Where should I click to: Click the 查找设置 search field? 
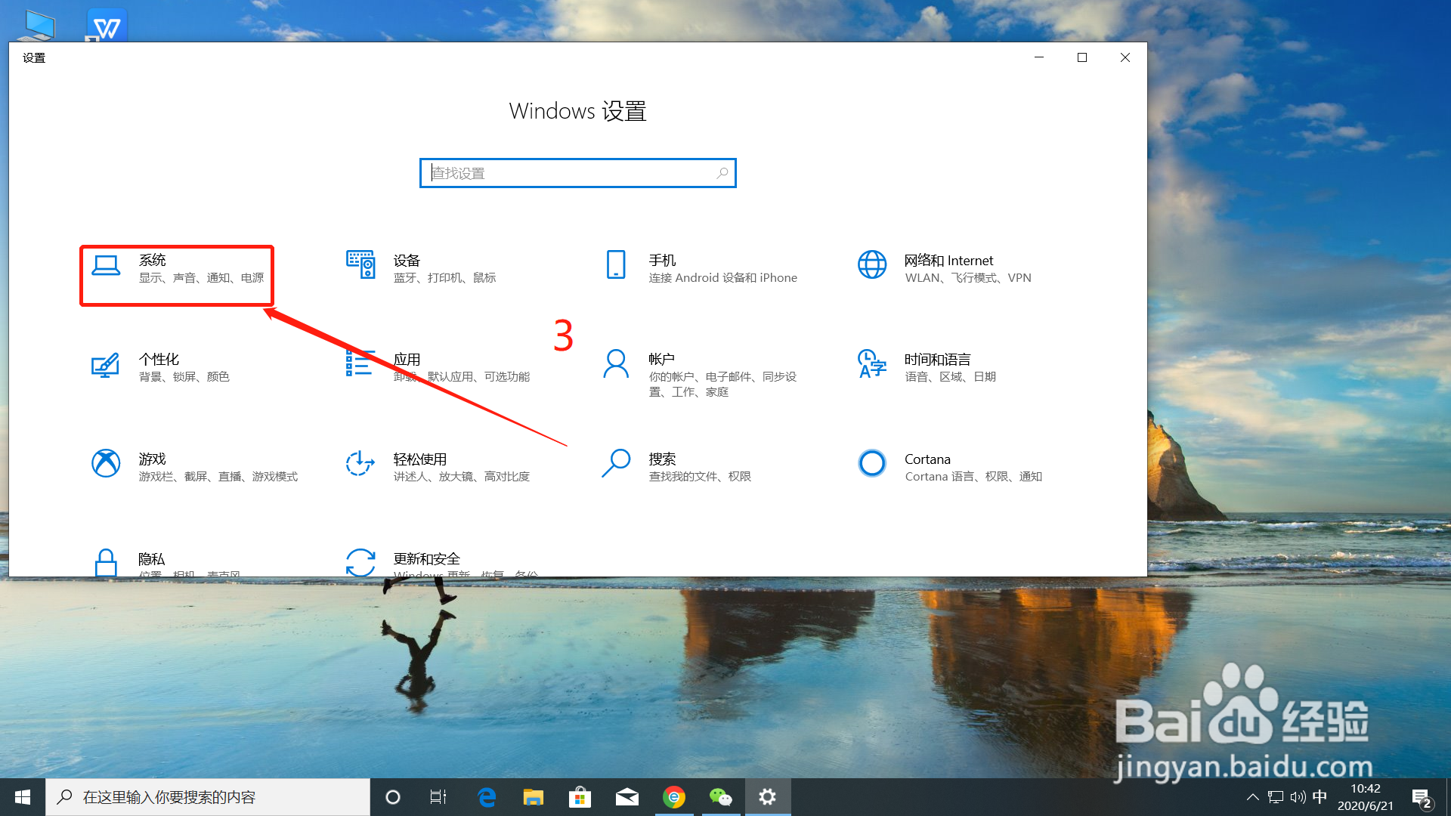point(567,173)
